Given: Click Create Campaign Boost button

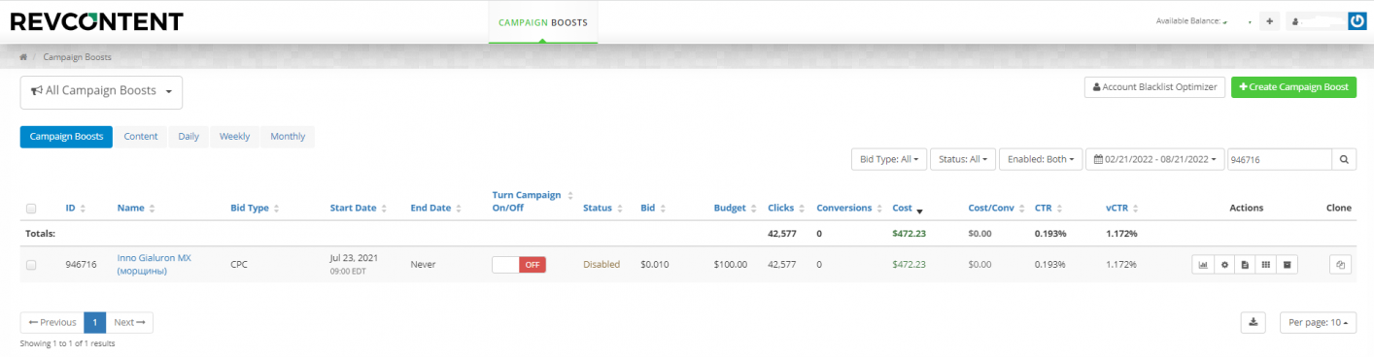Looking at the screenshot, I should point(1293,87).
